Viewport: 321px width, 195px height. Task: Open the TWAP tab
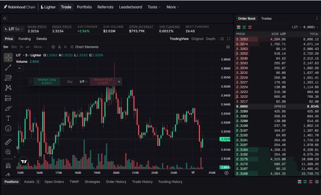pyautogui.click(x=74, y=182)
